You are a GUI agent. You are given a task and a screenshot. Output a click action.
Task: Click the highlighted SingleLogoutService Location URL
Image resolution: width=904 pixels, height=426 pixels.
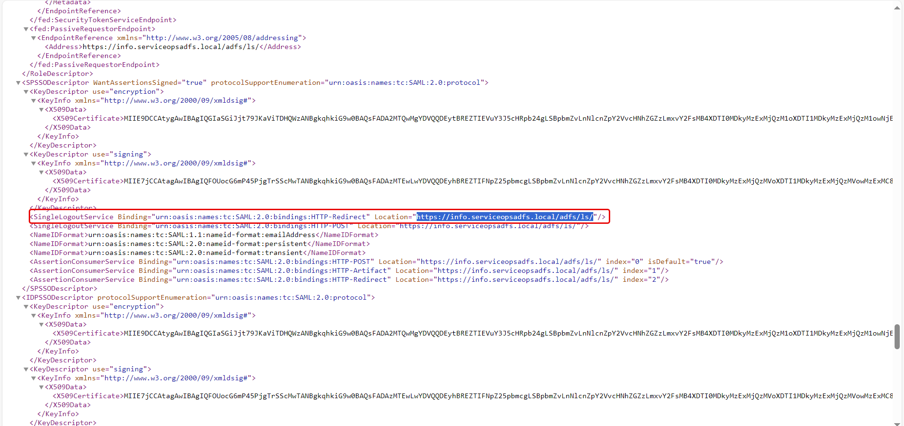505,217
